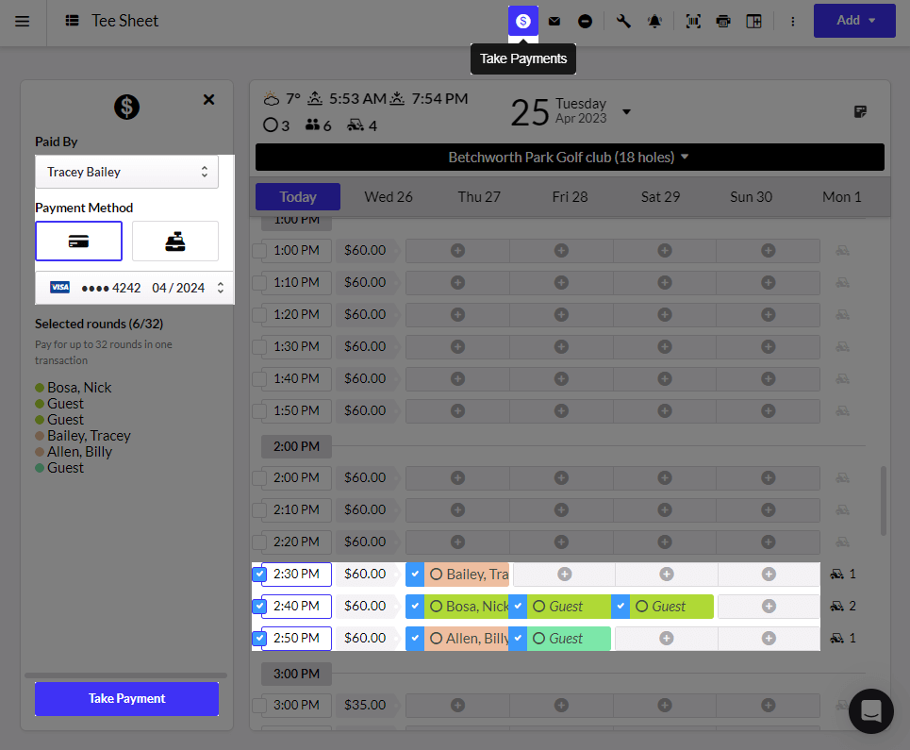Viewport: 910px width, 750px height.
Task: Open the Visa 4242 card selector
Action: [x=135, y=288]
